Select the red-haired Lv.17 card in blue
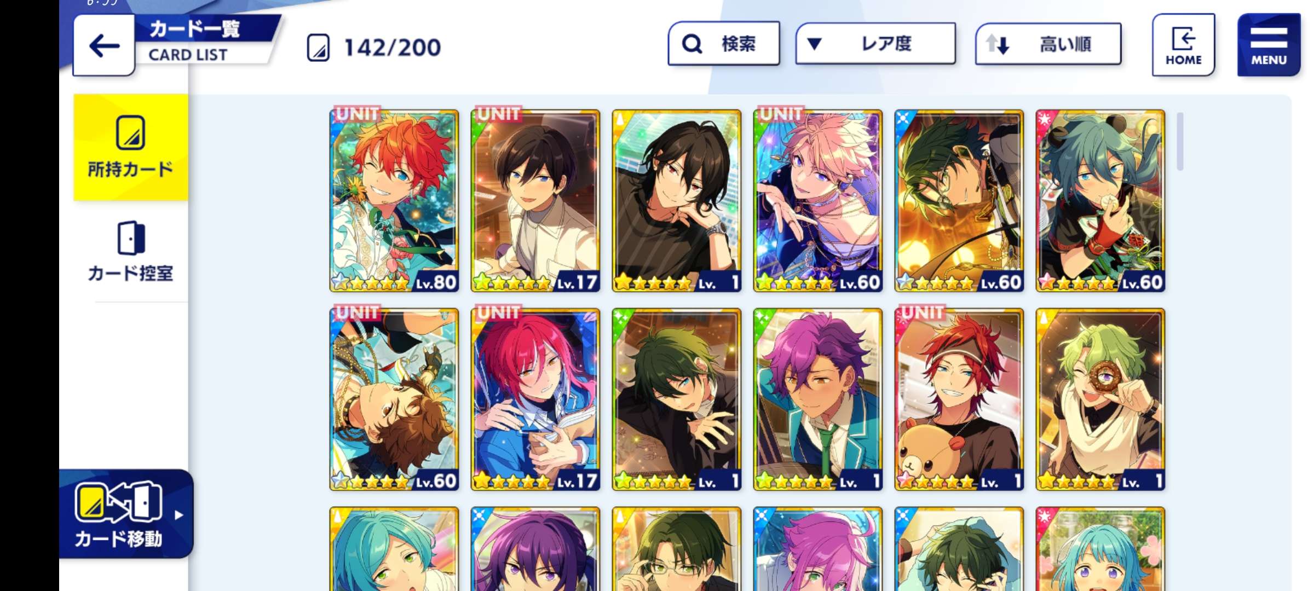 pos(535,399)
